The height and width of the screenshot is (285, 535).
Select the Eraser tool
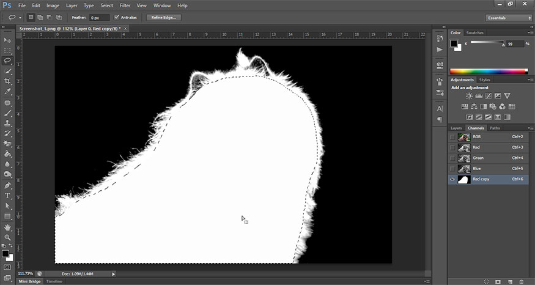click(7, 144)
